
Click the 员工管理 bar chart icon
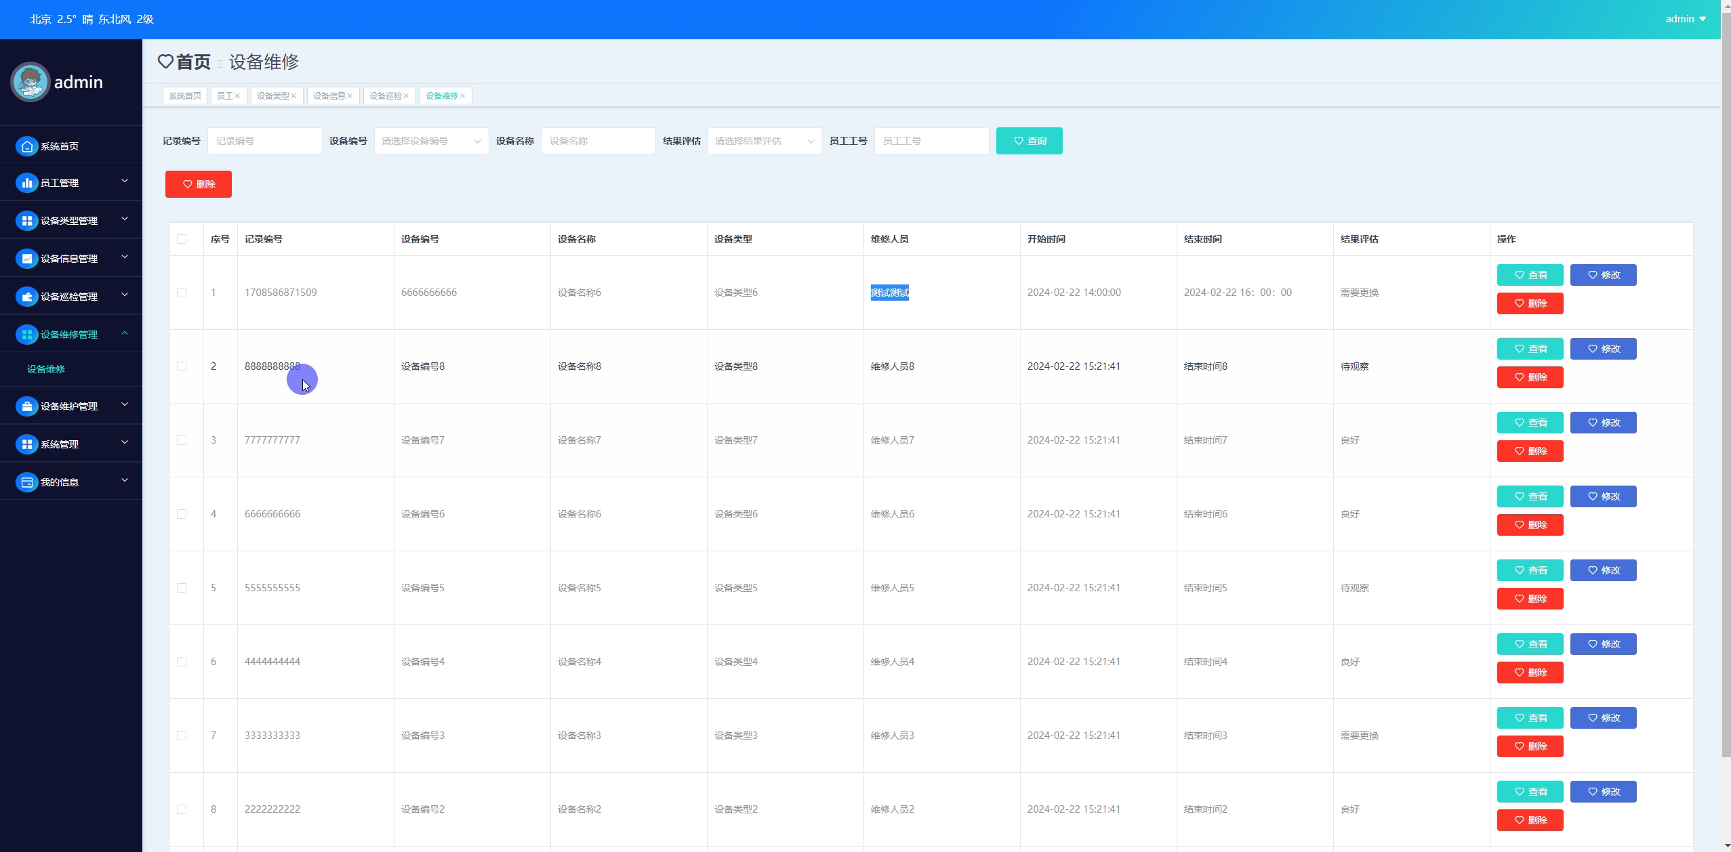click(26, 183)
